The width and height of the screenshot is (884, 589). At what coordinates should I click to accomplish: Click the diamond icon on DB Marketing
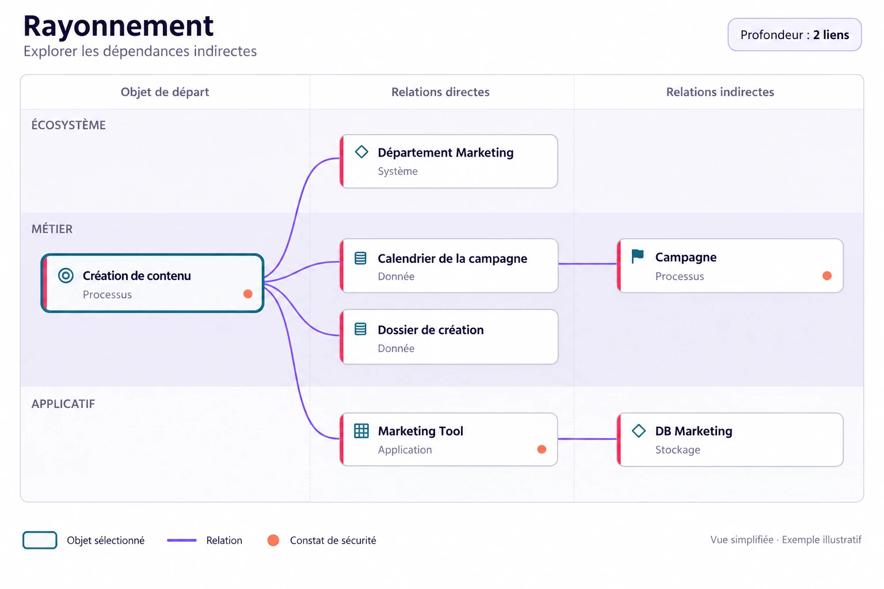pyautogui.click(x=639, y=431)
